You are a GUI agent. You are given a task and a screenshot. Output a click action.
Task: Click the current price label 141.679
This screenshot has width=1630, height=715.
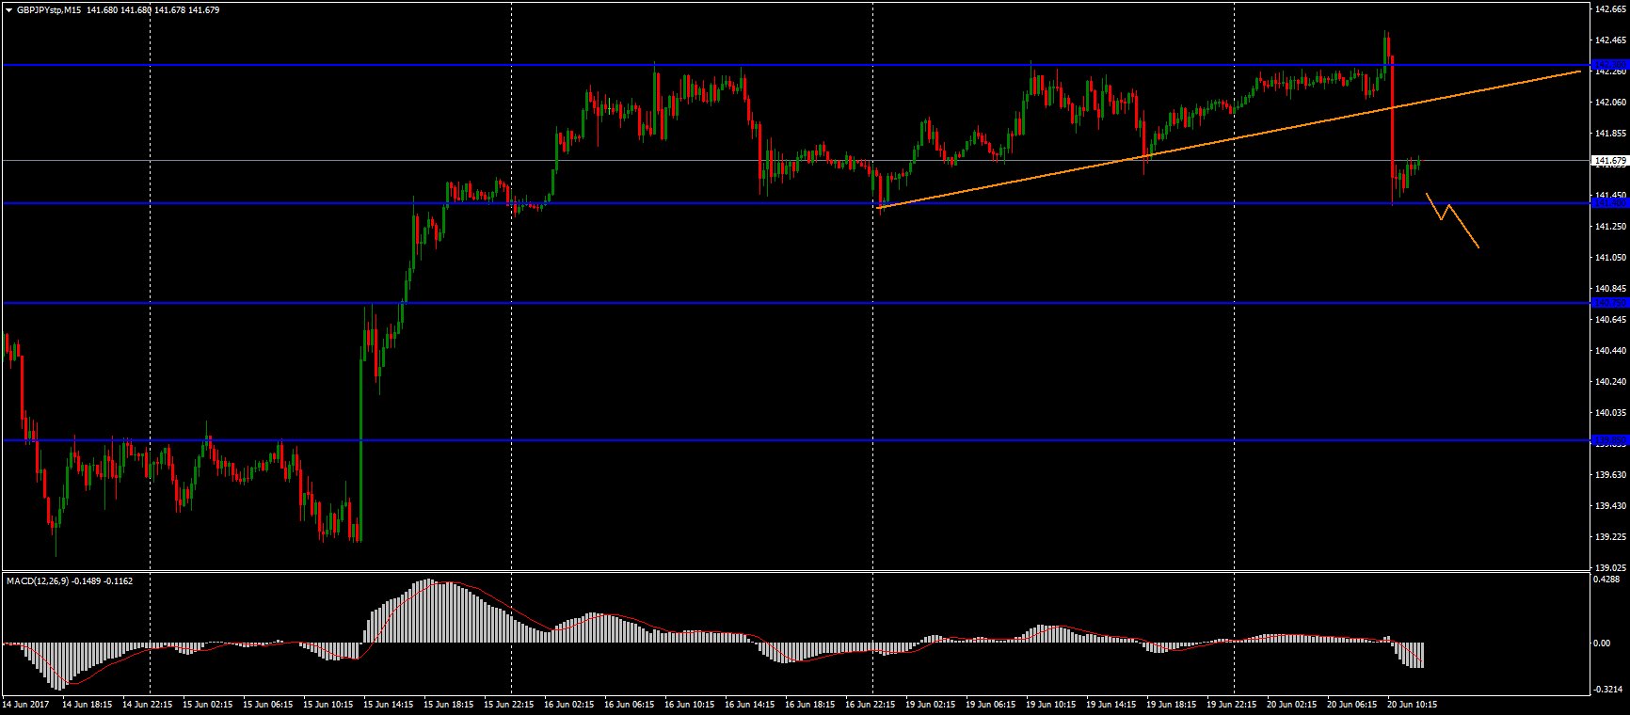[1610, 161]
